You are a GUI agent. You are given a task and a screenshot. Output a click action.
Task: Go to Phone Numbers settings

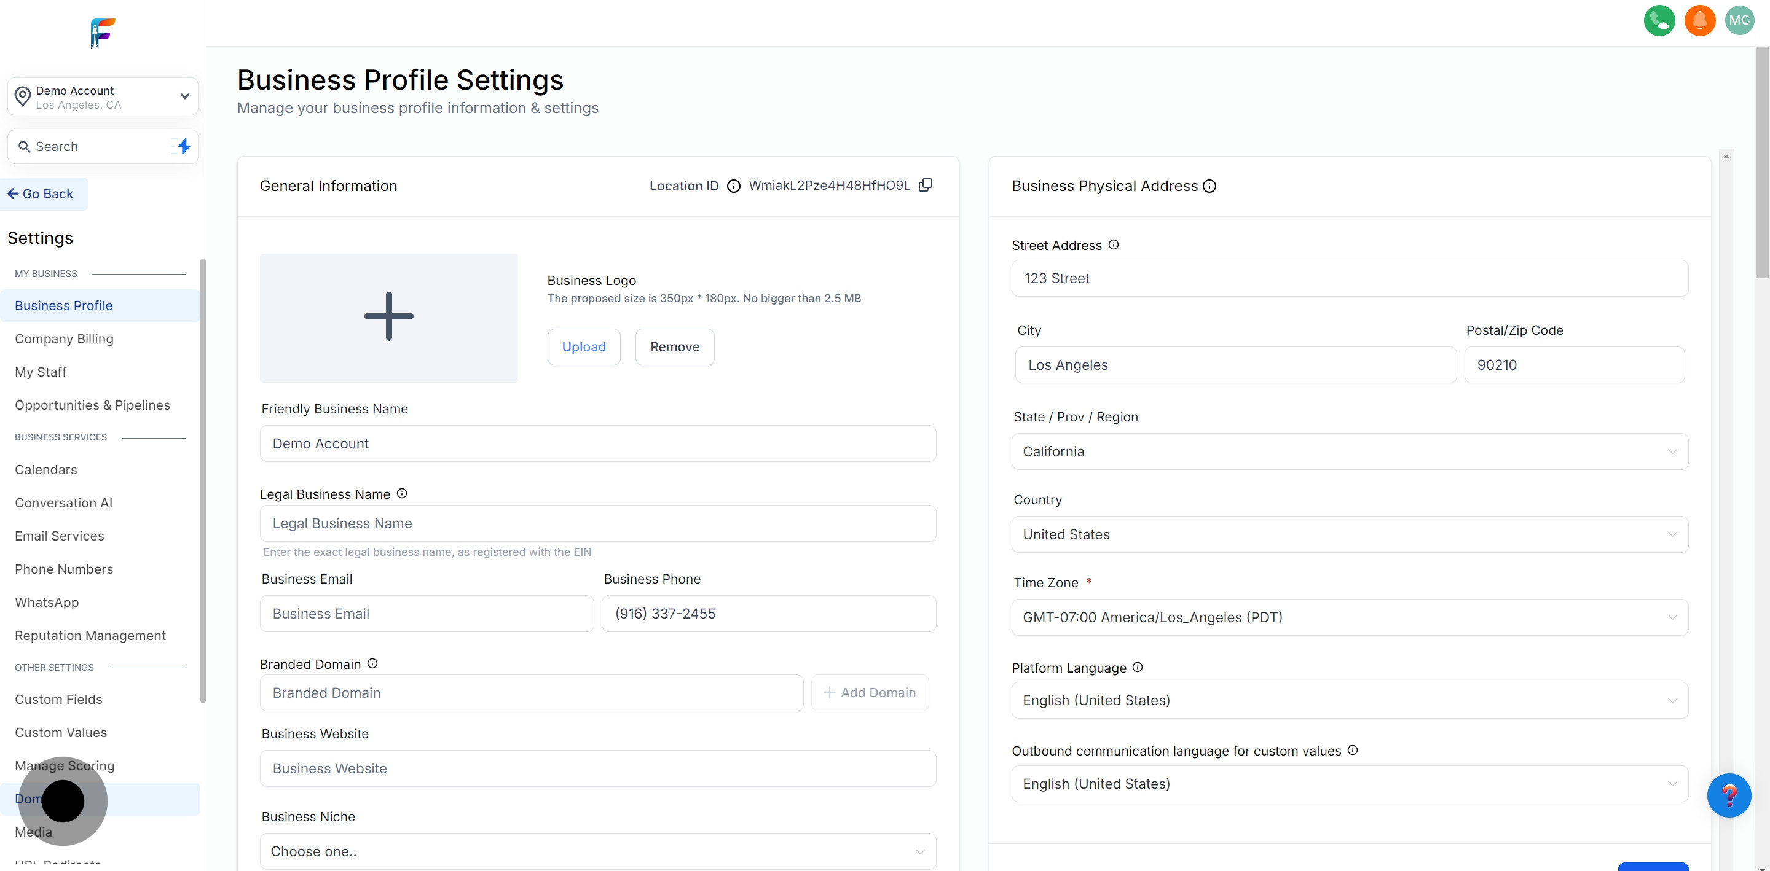pos(64,569)
